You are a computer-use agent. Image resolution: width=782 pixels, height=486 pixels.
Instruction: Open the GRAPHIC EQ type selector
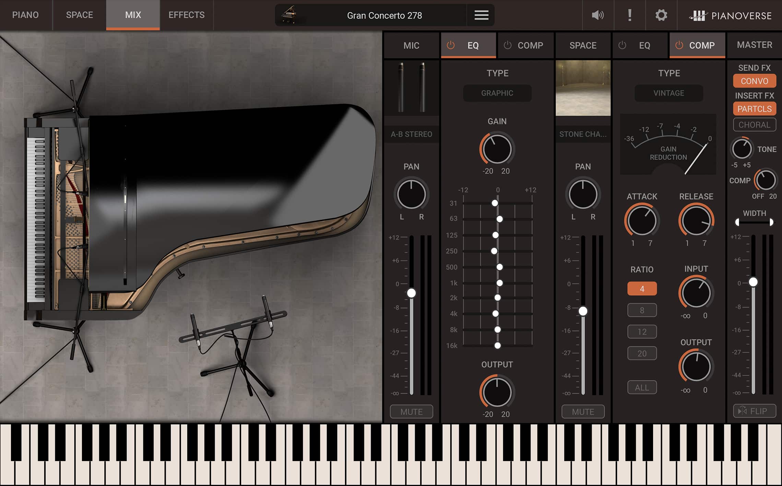coord(497,93)
